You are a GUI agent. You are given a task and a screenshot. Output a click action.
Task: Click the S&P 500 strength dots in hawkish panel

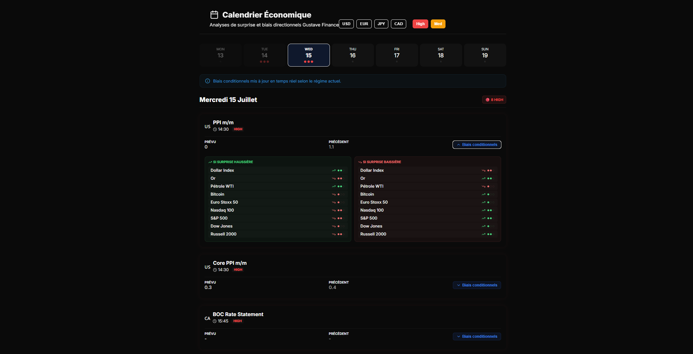pos(341,218)
